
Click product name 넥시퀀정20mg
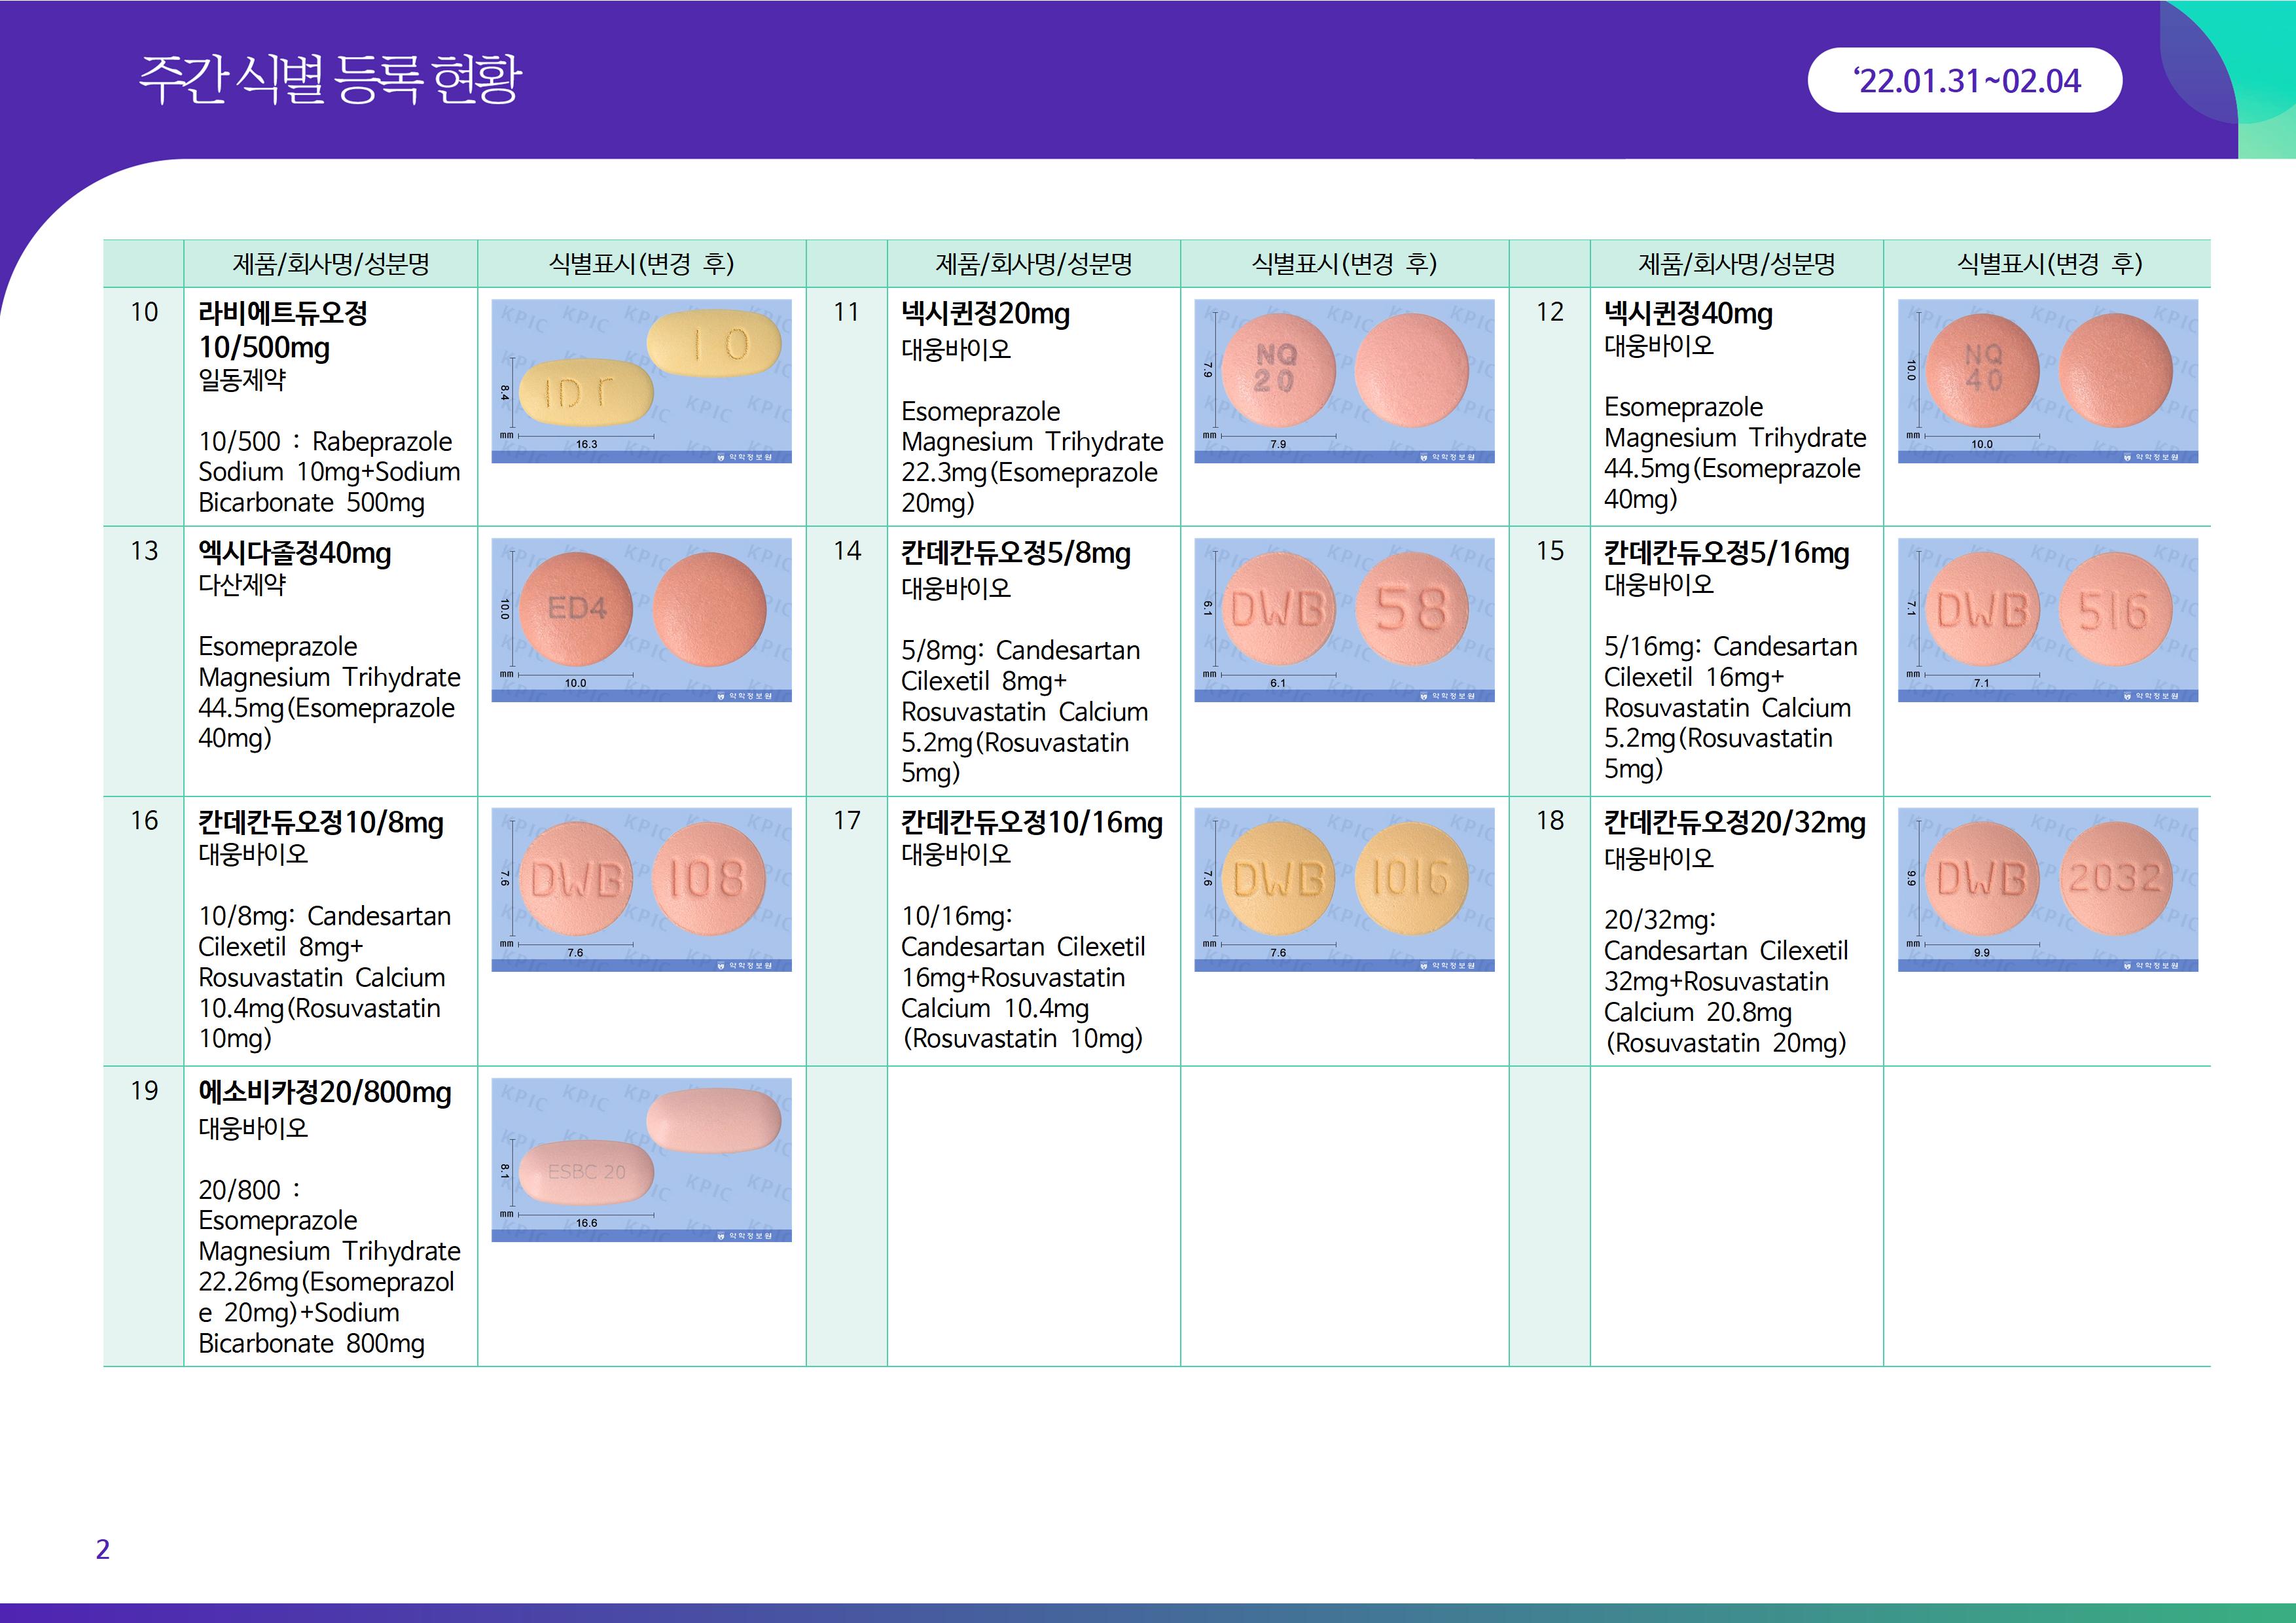pos(985,313)
